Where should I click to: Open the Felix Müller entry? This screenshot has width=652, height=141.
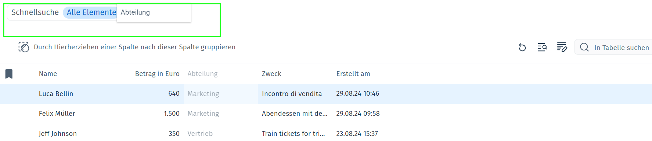[x=57, y=114]
